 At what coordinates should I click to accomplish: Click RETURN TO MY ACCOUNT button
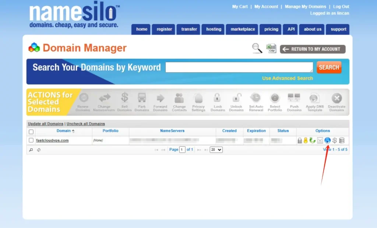(x=313, y=49)
